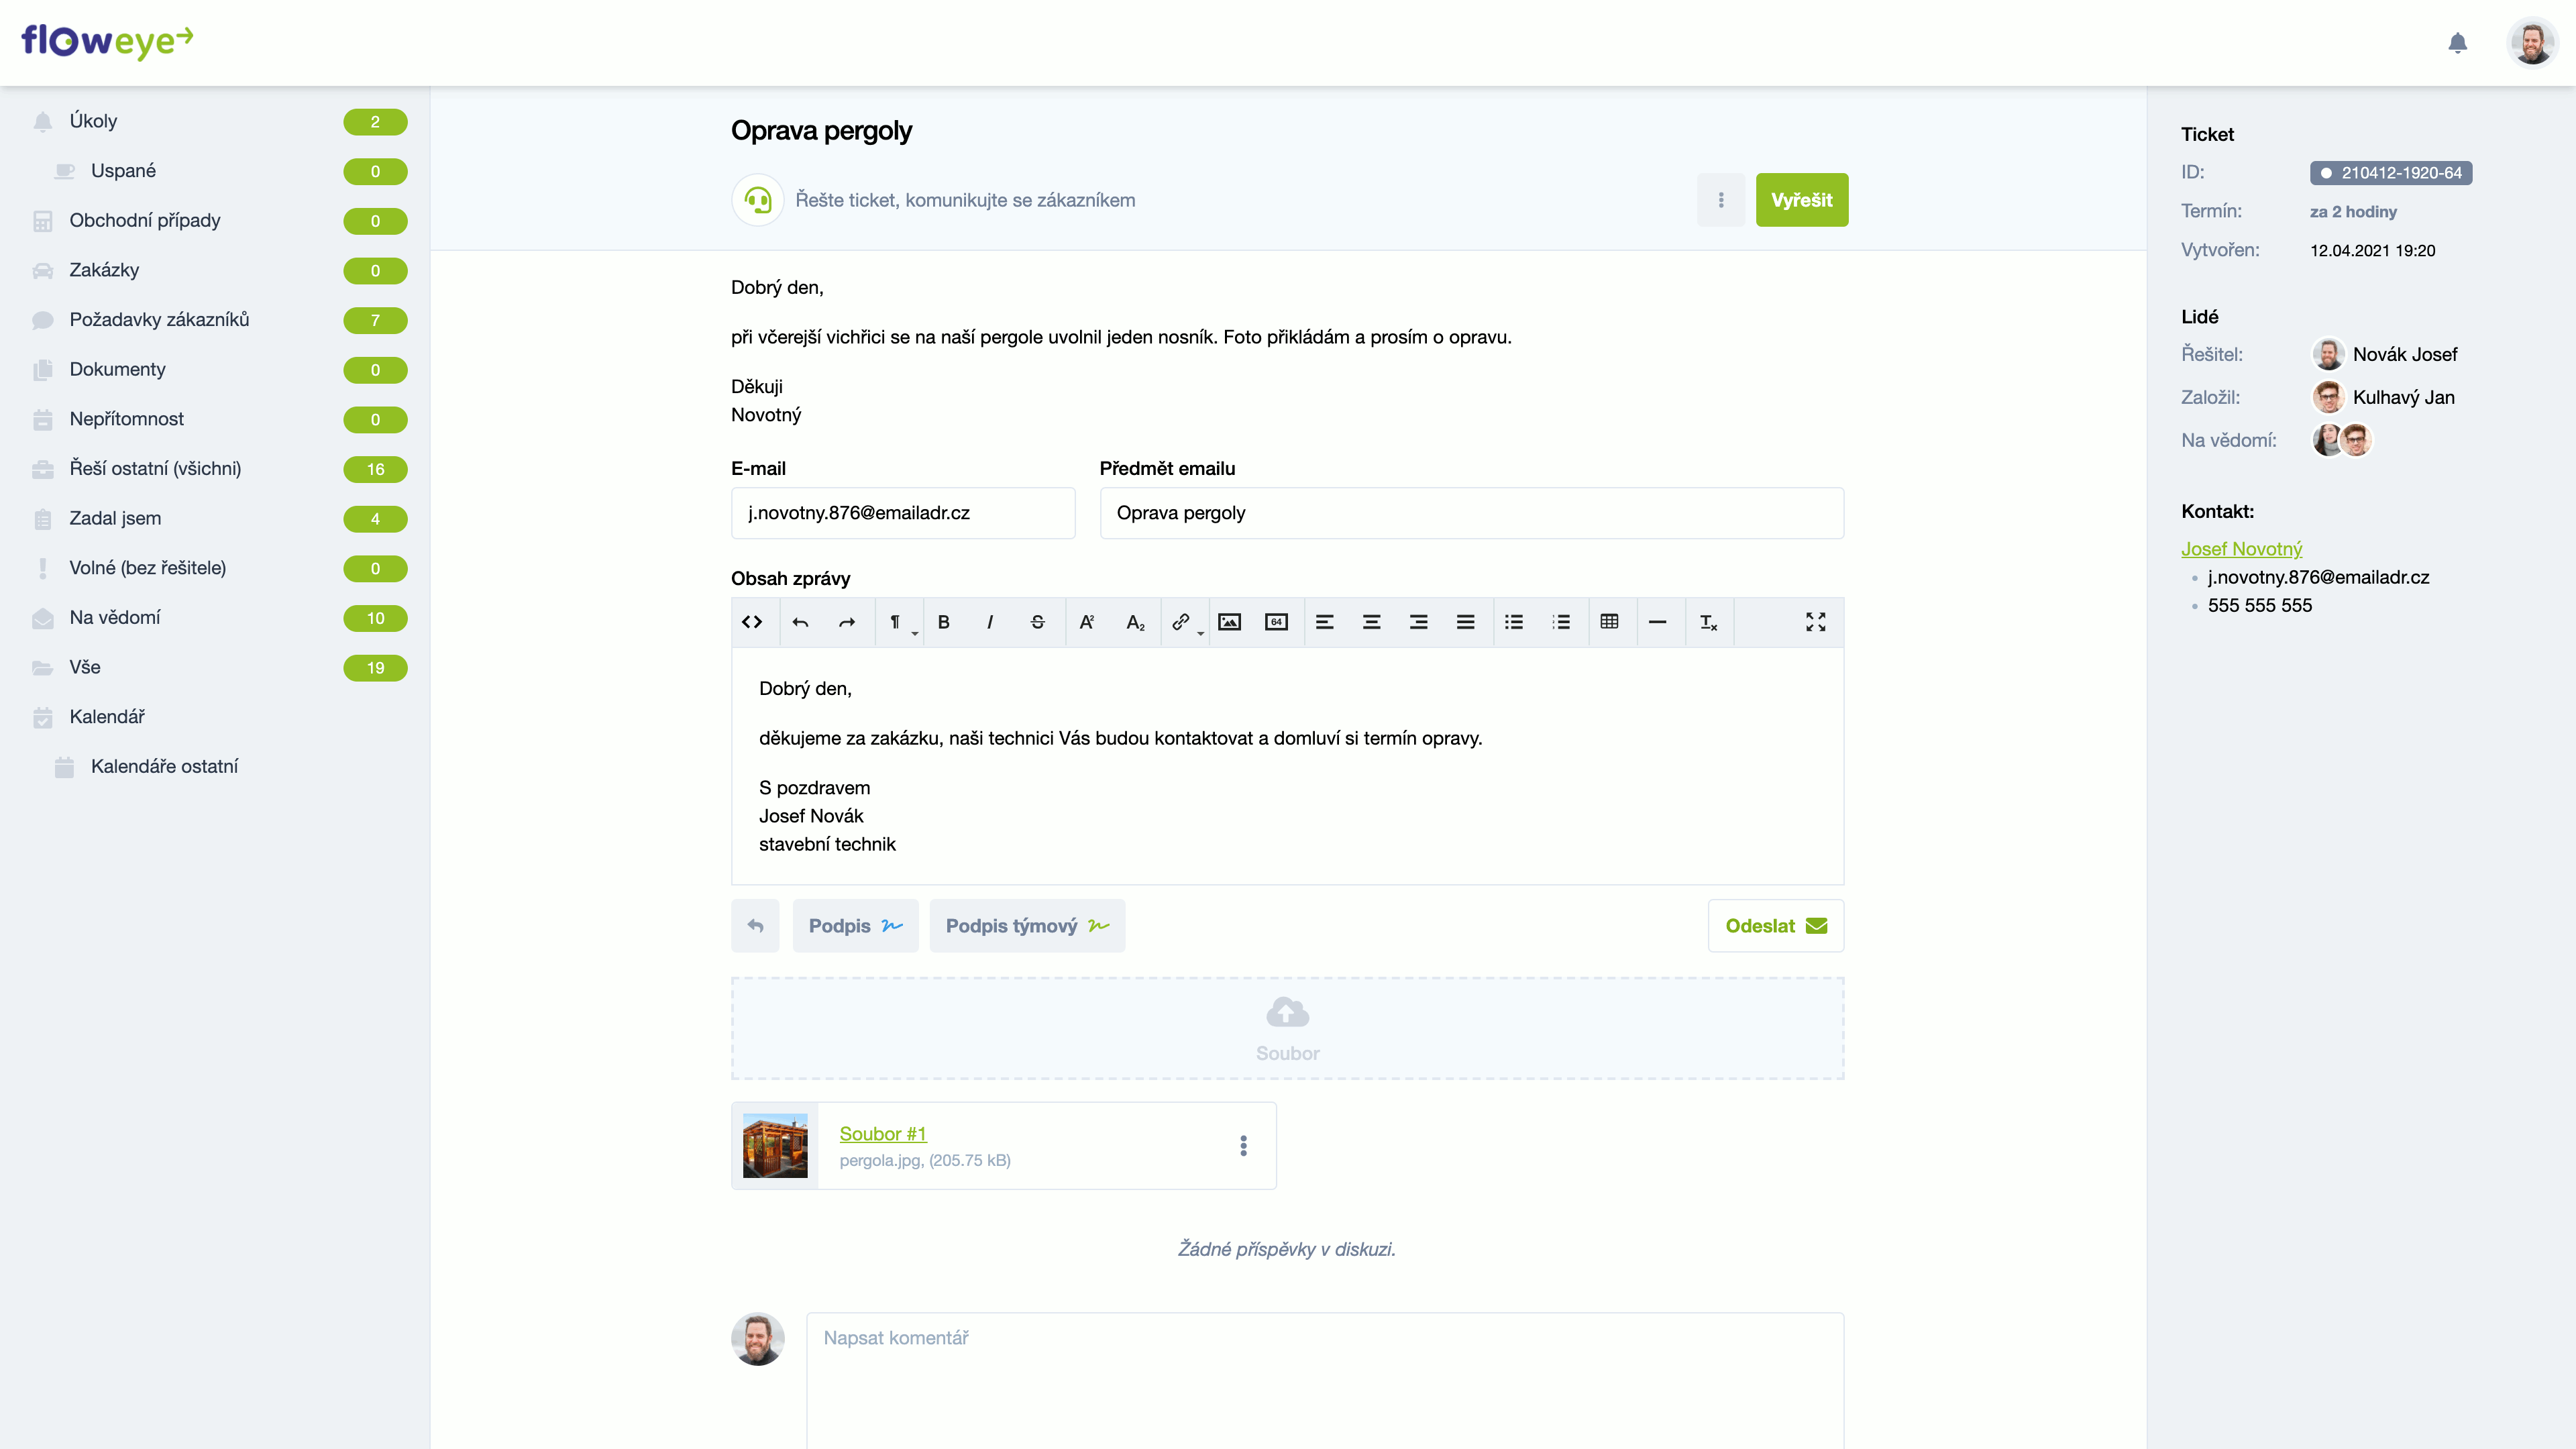The height and width of the screenshot is (1449, 2576).
Task: Click the strikethrough formatting icon
Action: tap(1037, 622)
